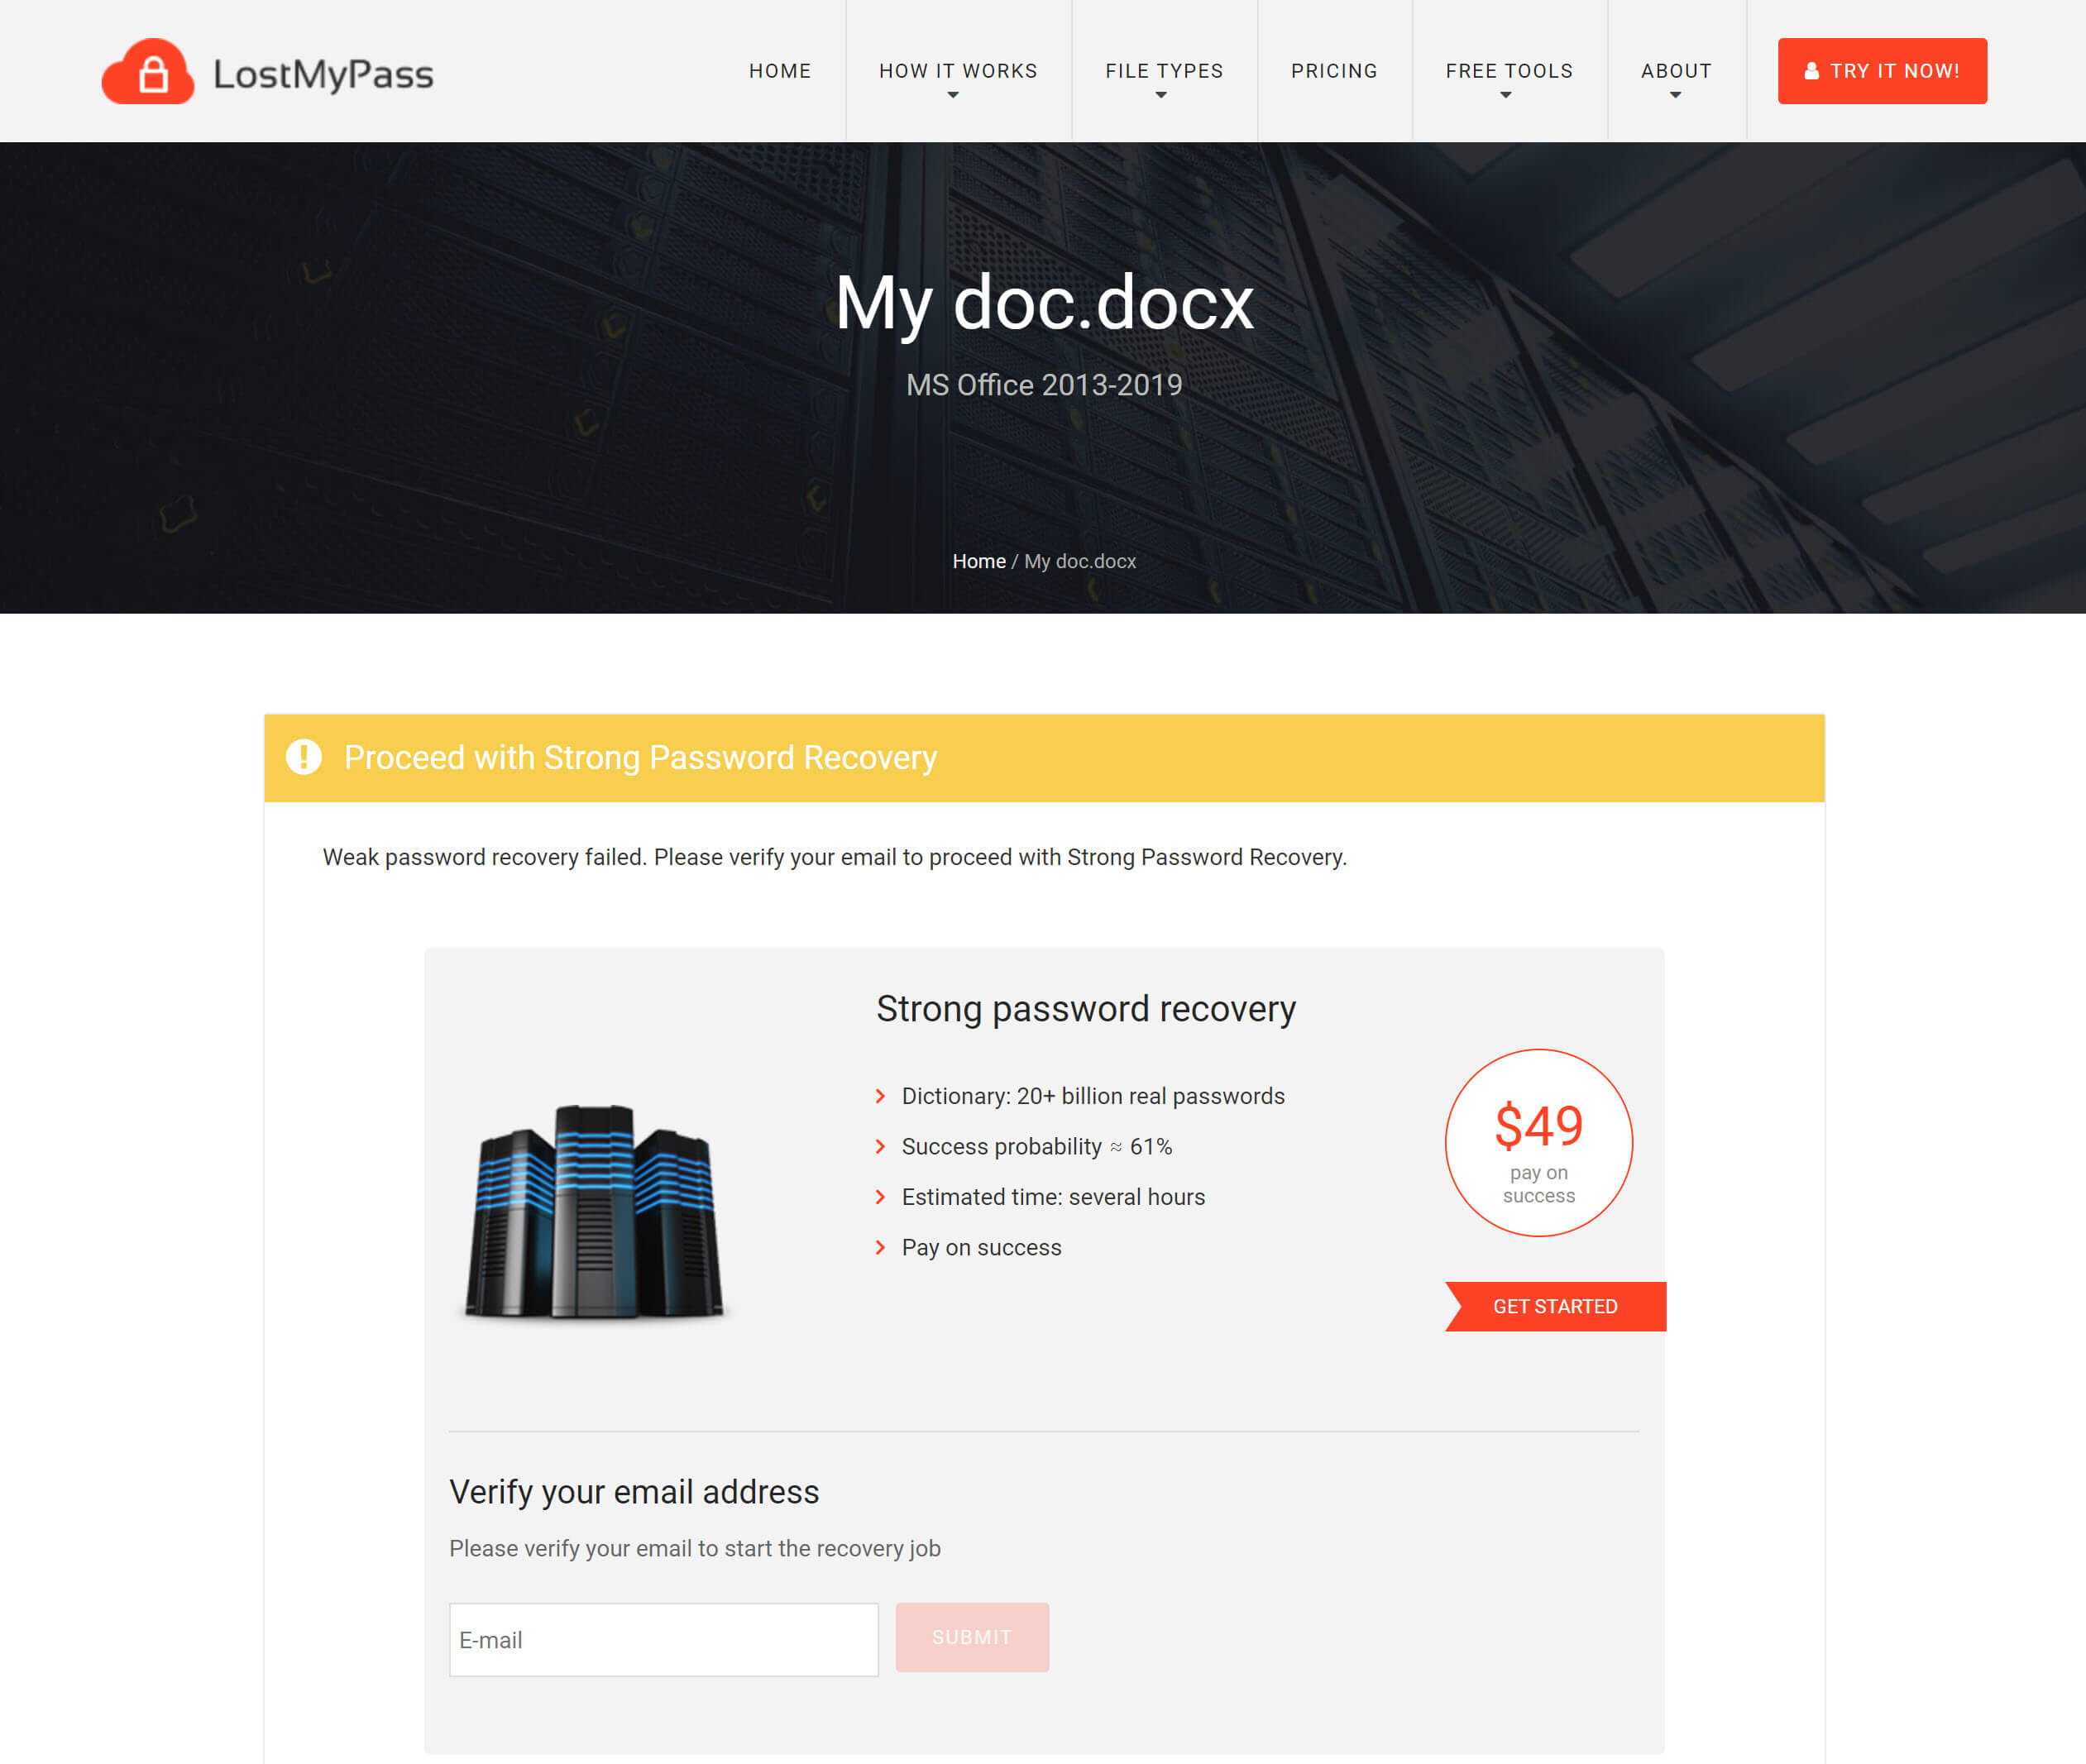This screenshot has height=1764, width=2086.
Task: Click the Home breadcrumb link
Action: click(977, 560)
